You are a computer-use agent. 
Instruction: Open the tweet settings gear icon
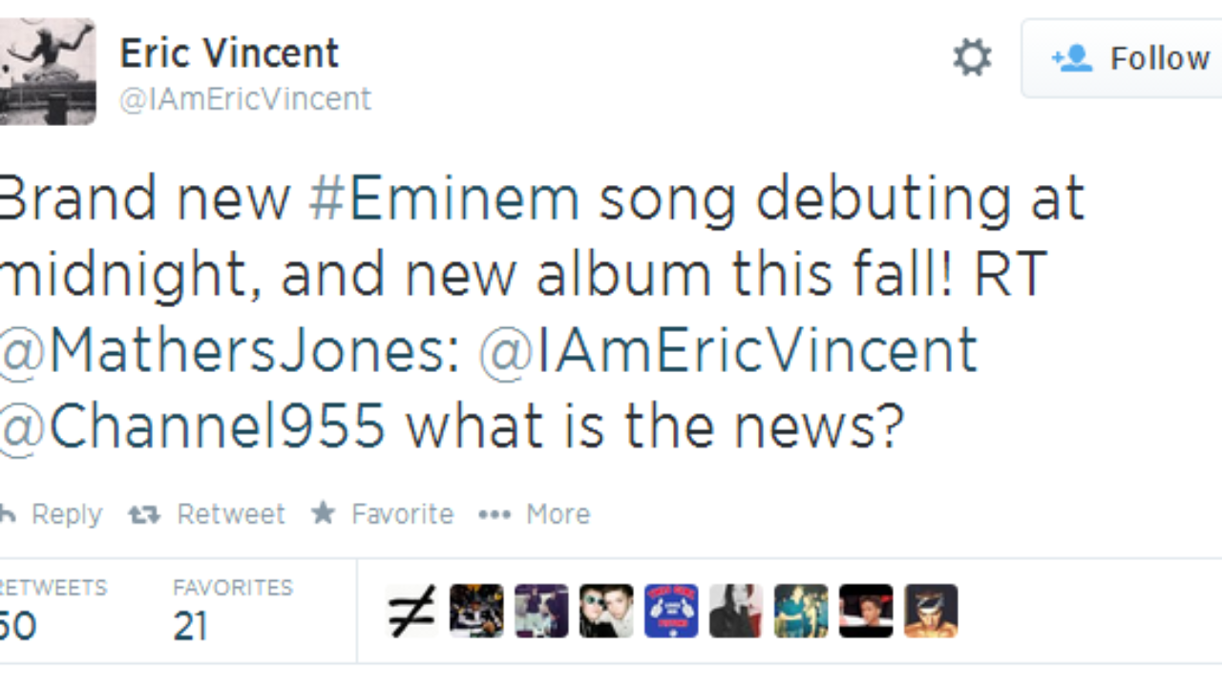pyautogui.click(x=972, y=59)
